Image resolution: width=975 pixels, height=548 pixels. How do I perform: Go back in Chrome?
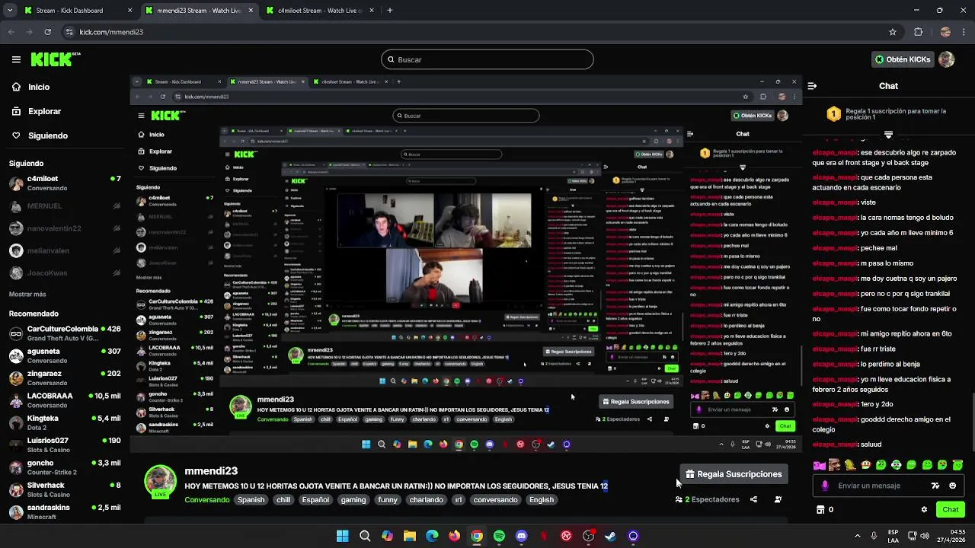click(11, 32)
